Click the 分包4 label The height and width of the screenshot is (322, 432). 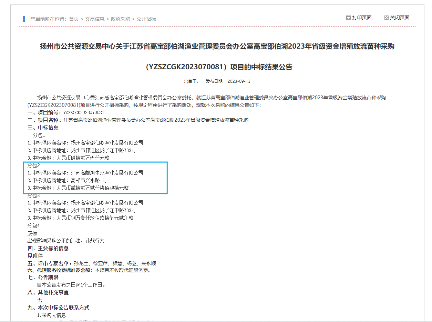33,225
